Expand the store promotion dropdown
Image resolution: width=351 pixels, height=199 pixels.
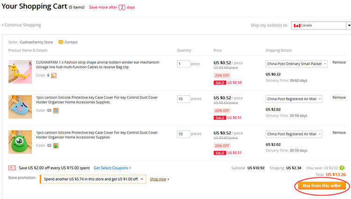[x=93, y=179]
